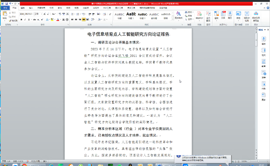
Task: Toggle justify paragraph alignment button
Action: click(84, 19)
